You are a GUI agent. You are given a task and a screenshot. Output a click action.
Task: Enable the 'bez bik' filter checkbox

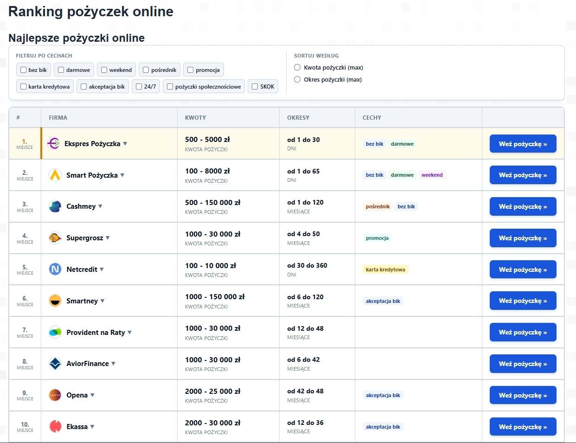[x=23, y=70]
